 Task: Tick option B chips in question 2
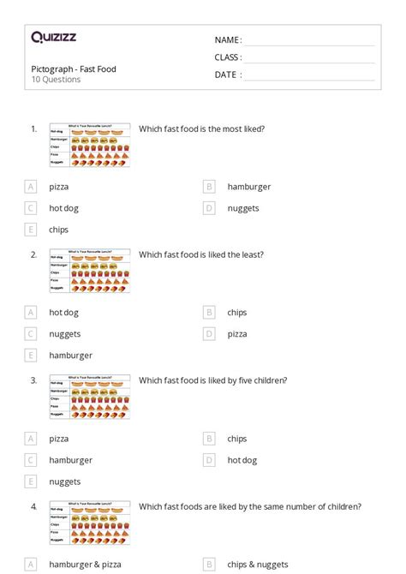point(209,313)
